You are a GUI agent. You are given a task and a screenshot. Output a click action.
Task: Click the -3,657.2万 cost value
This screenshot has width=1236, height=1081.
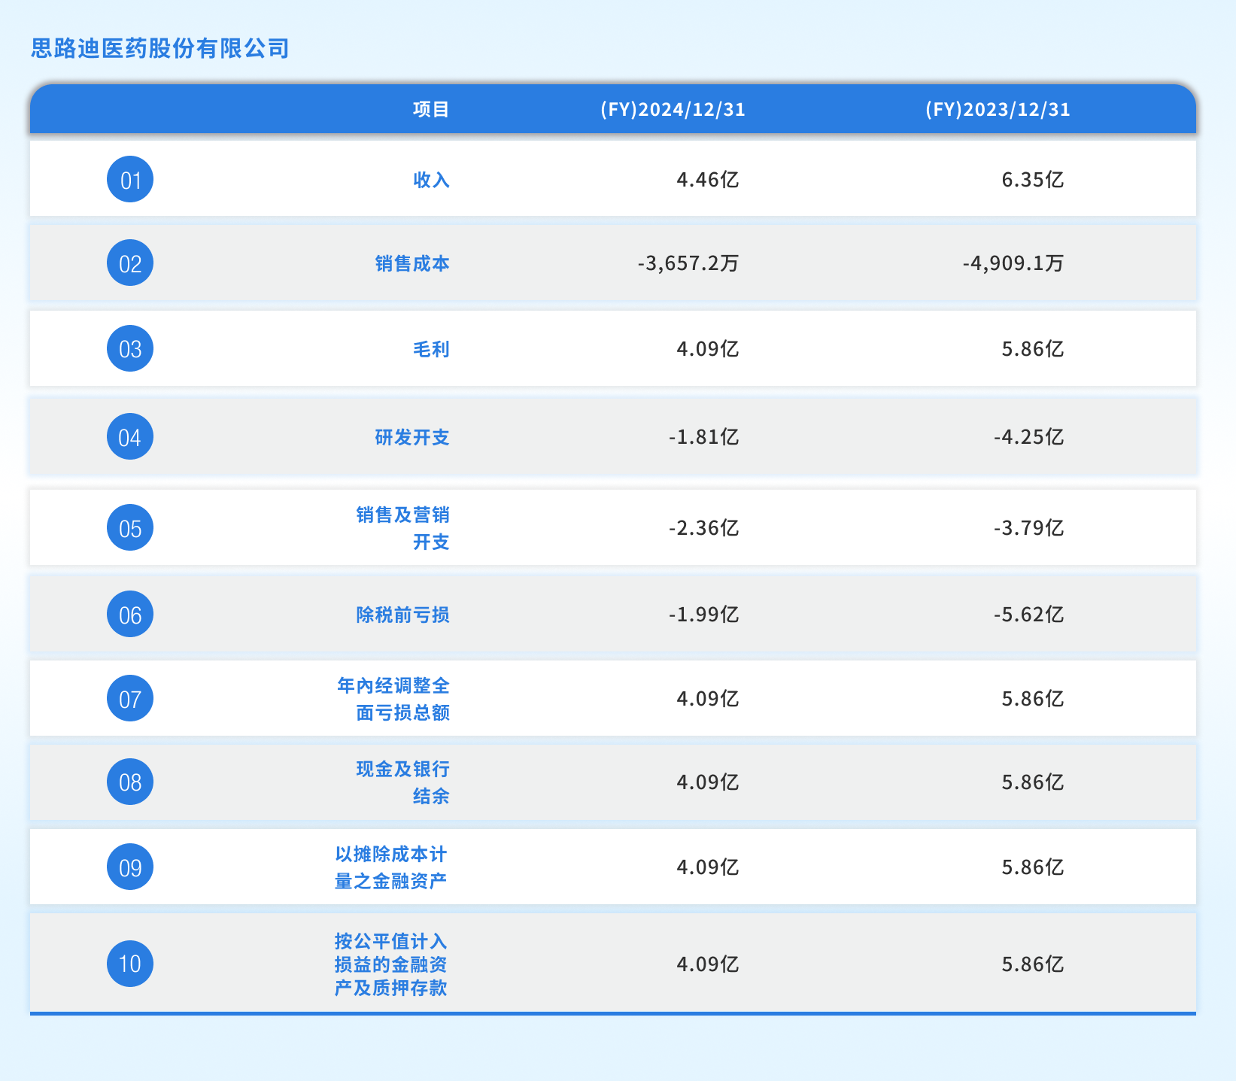(x=688, y=263)
